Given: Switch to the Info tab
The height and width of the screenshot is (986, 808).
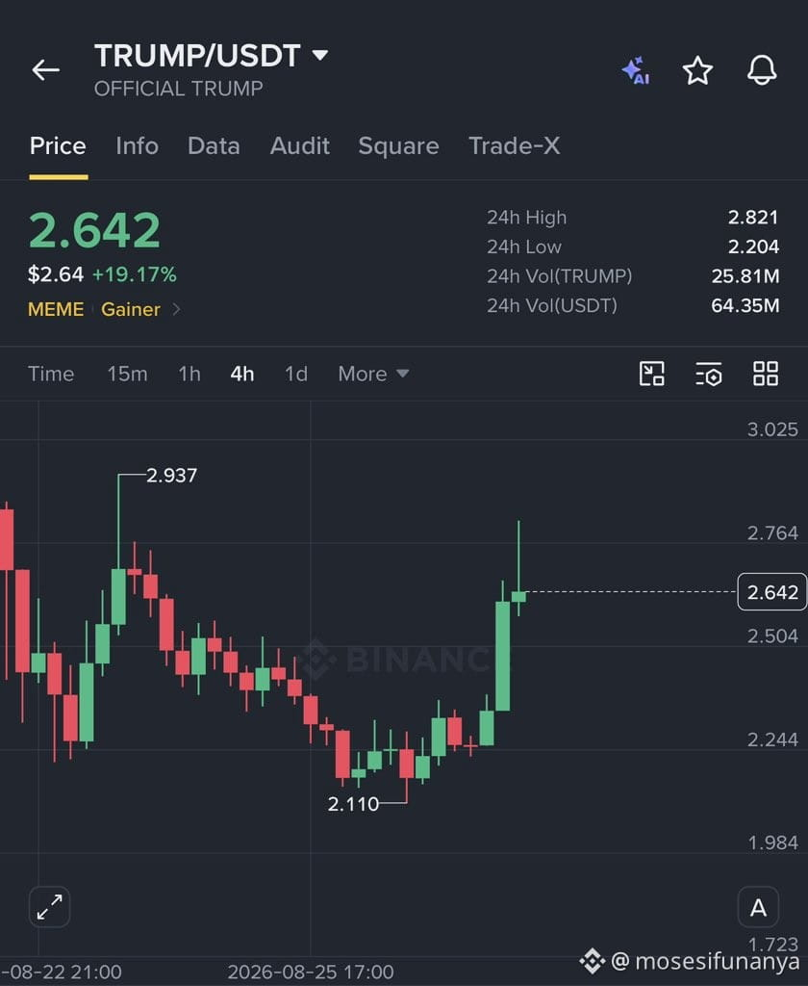Looking at the screenshot, I should pos(137,146).
